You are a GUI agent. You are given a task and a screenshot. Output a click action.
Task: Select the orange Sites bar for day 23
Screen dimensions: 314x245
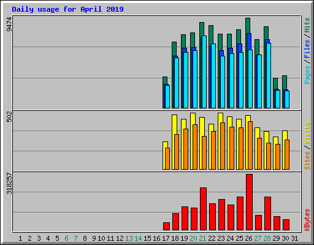coord(223,146)
